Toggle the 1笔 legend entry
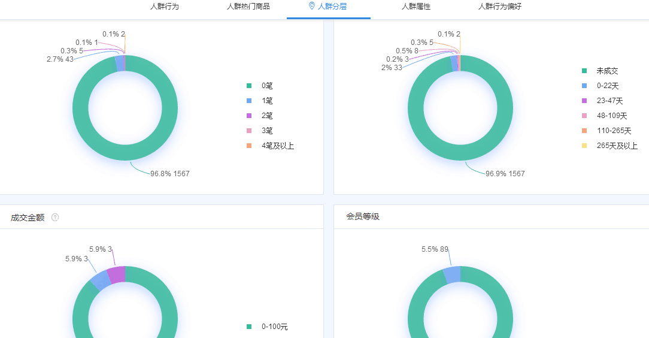The image size is (649, 338). pos(259,101)
